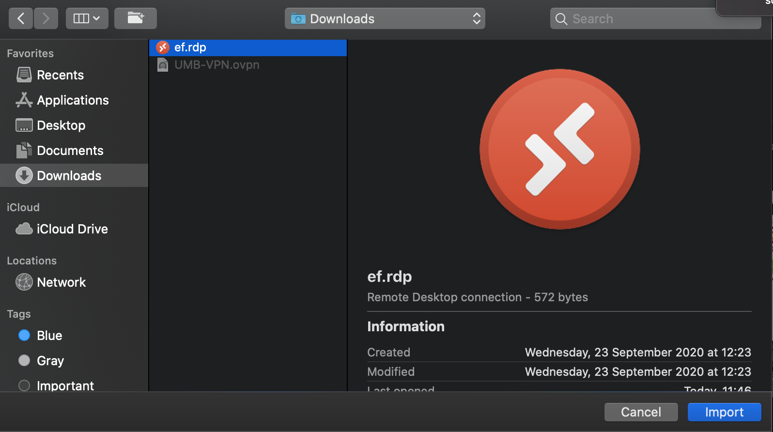Screen dimensions: 773x432
Task: Click the 'Remote Desktop connection - 572 bytes' text
Action: (x=478, y=297)
